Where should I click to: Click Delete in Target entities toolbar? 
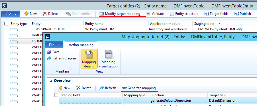coord(50,14)
